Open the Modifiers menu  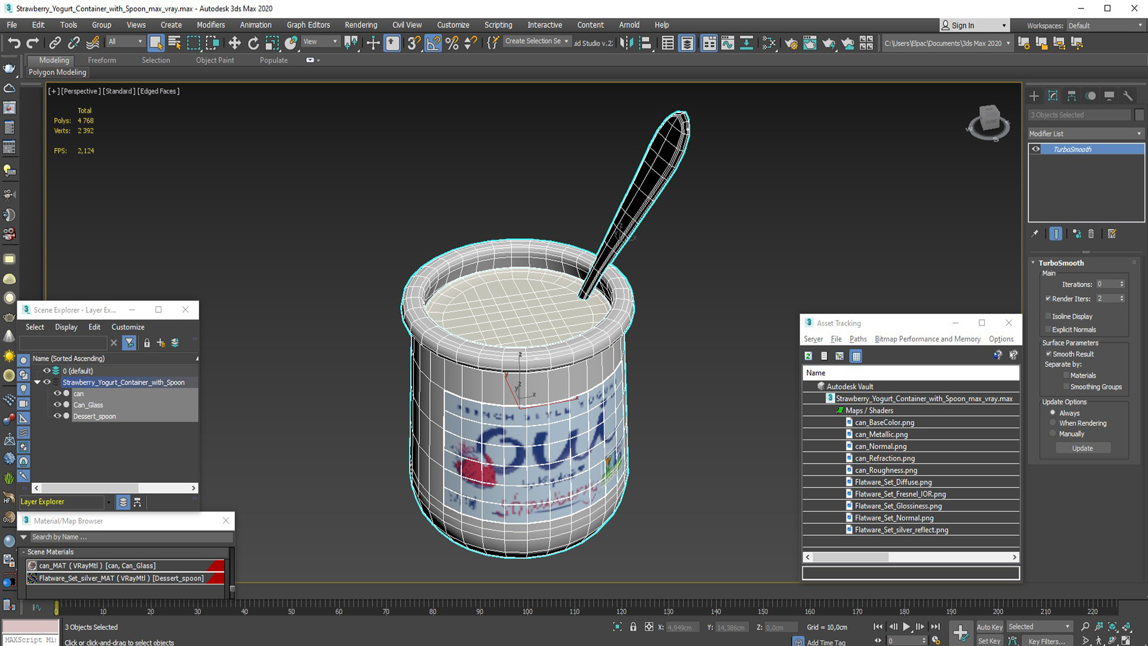tap(210, 25)
